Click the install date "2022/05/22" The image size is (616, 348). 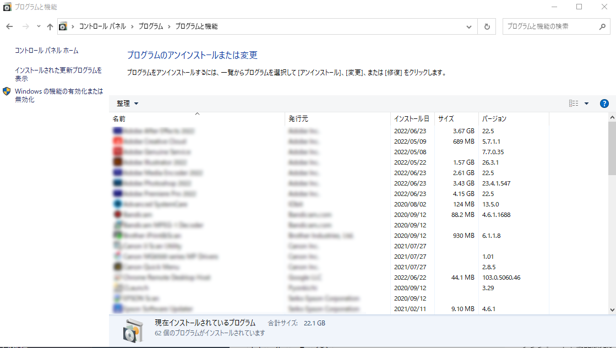410,162
